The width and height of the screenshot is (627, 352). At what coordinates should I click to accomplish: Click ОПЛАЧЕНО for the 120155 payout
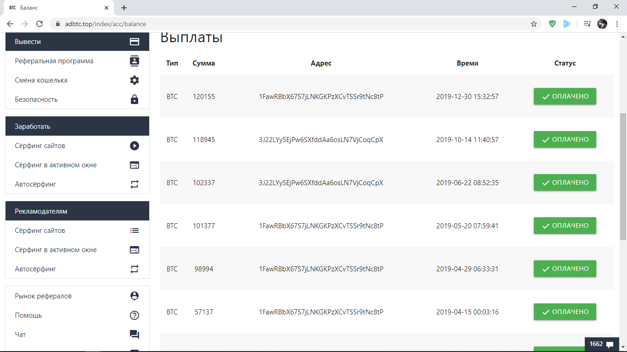(565, 97)
